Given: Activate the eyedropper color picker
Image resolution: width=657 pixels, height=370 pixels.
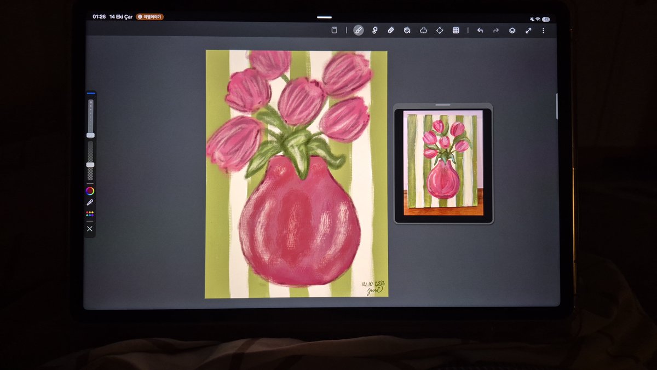Looking at the screenshot, I should [x=90, y=203].
